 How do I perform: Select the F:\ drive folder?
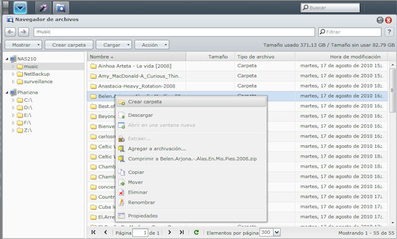(24, 123)
